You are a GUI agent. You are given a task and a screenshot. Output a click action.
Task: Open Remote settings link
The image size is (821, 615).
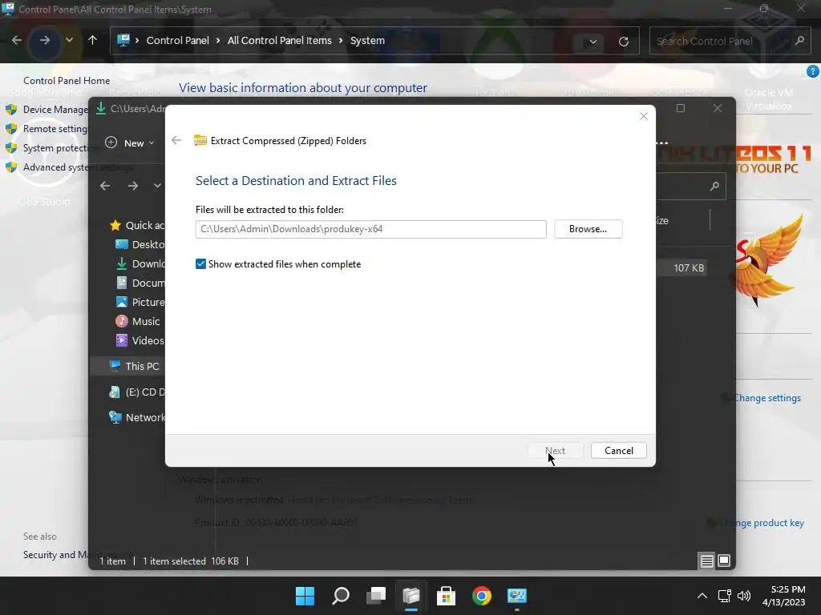55,129
